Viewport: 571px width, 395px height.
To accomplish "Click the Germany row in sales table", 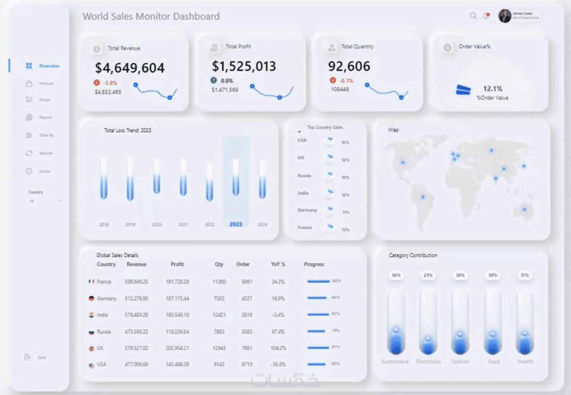I will click(x=215, y=298).
